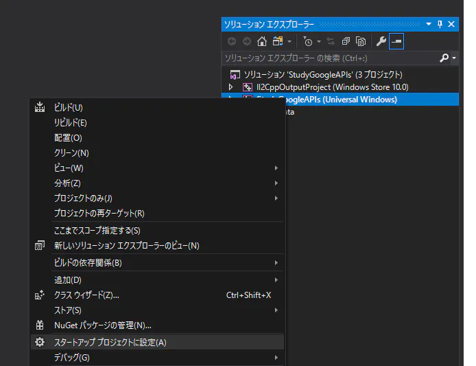The height and width of the screenshot is (366, 476).
Task: Choose 新しいソリューション エクスプローラーのビュー(N)
Action: tap(157, 246)
